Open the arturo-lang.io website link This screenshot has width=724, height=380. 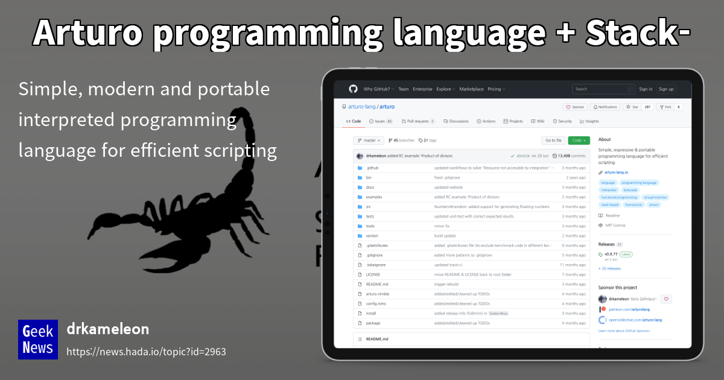616,173
